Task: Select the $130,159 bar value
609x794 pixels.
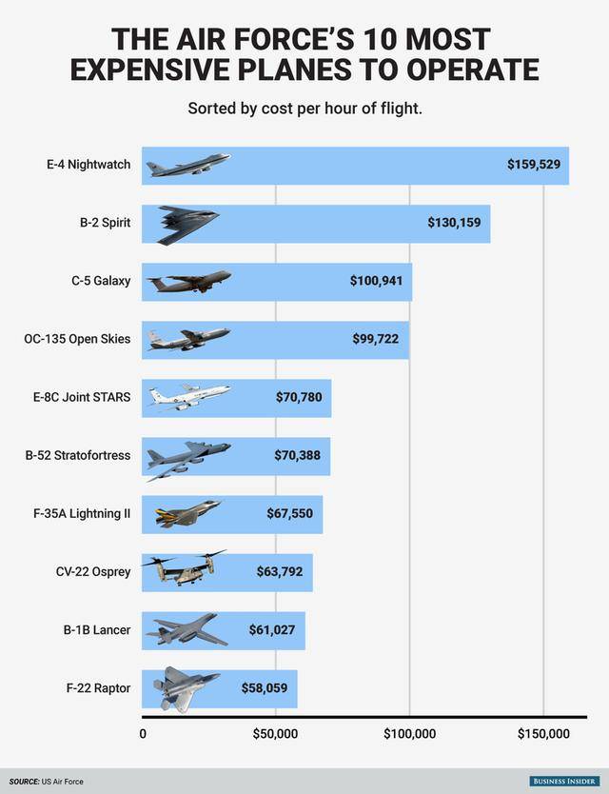Action: point(455,224)
